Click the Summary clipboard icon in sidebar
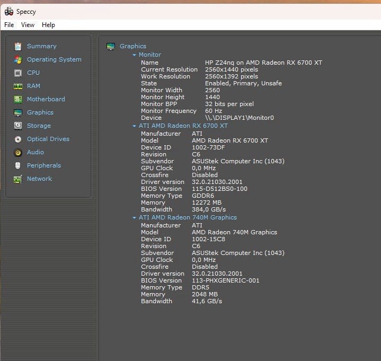 [x=18, y=47]
